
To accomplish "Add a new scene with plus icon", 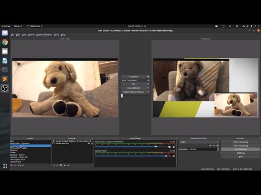I will tap(12, 165).
